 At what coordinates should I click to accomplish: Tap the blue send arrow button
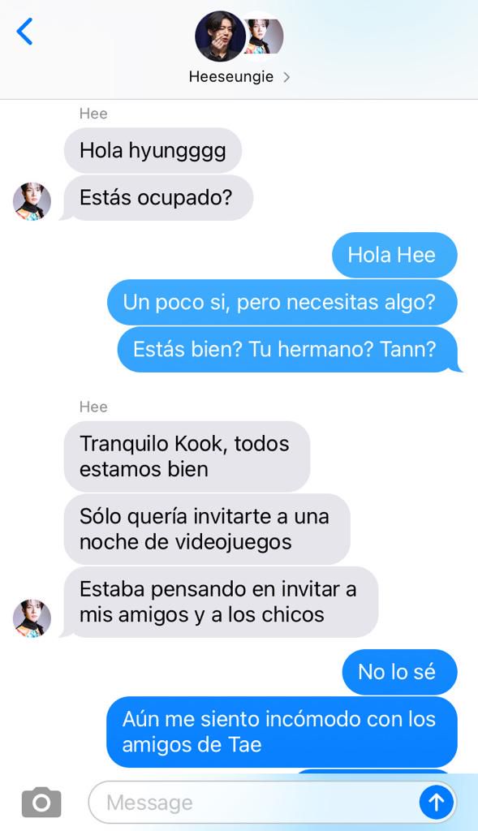436,803
